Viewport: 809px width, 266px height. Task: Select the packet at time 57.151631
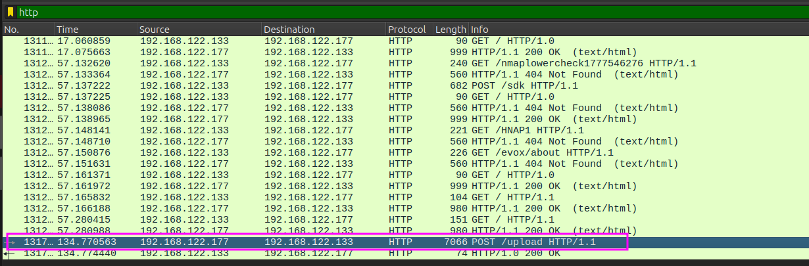(x=404, y=164)
